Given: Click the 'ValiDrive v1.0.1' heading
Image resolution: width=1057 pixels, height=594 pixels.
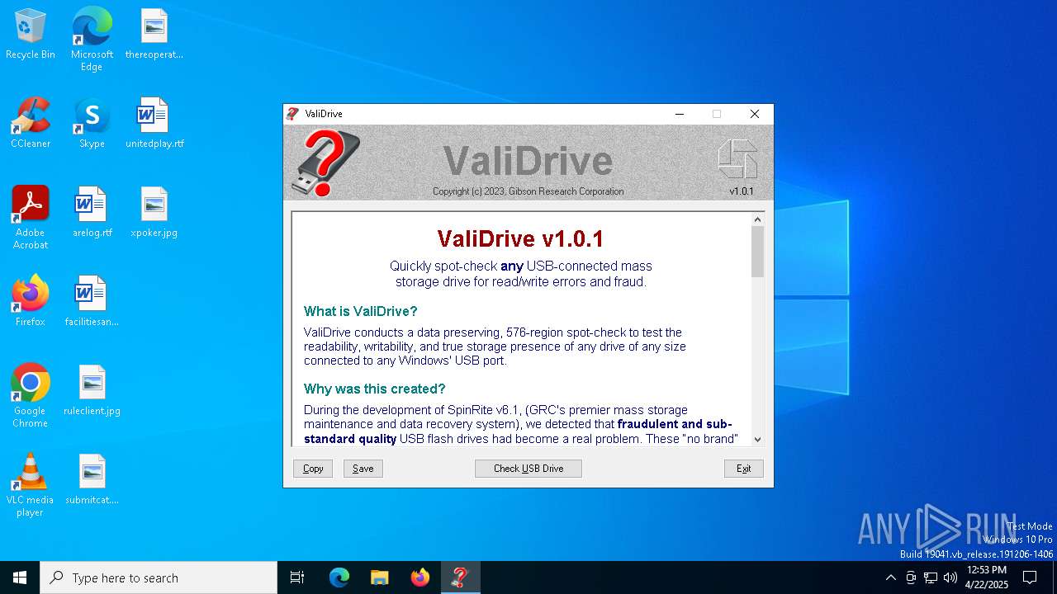Looking at the screenshot, I should (520, 239).
